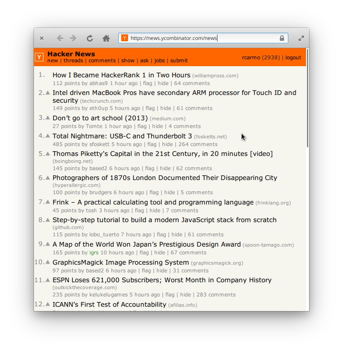This screenshot has width=343, height=351.
Task: Go forward with the right arrow
Action: pos(73,38)
